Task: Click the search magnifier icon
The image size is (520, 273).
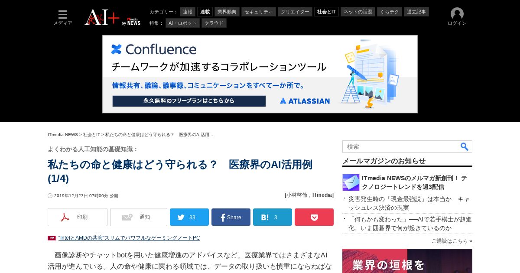Action: 465,146
